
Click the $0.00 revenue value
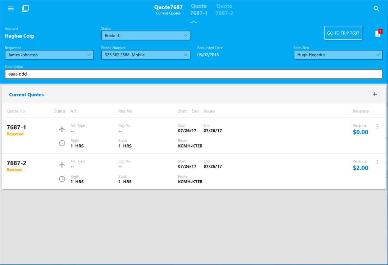click(360, 132)
